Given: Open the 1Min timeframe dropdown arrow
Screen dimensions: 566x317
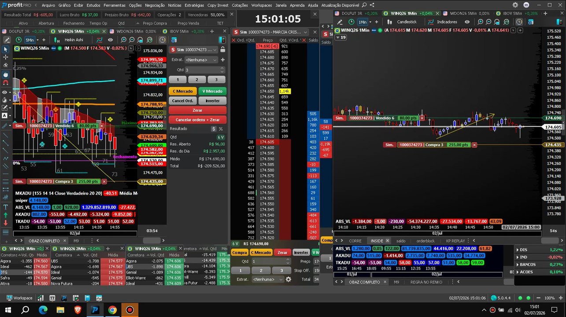Looking at the screenshot, I should pos(370,22).
